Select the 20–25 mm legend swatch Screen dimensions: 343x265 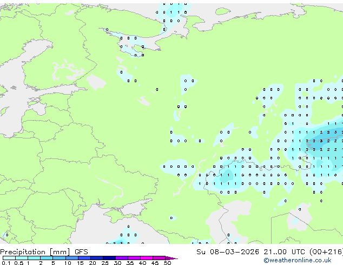coord(97,258)
